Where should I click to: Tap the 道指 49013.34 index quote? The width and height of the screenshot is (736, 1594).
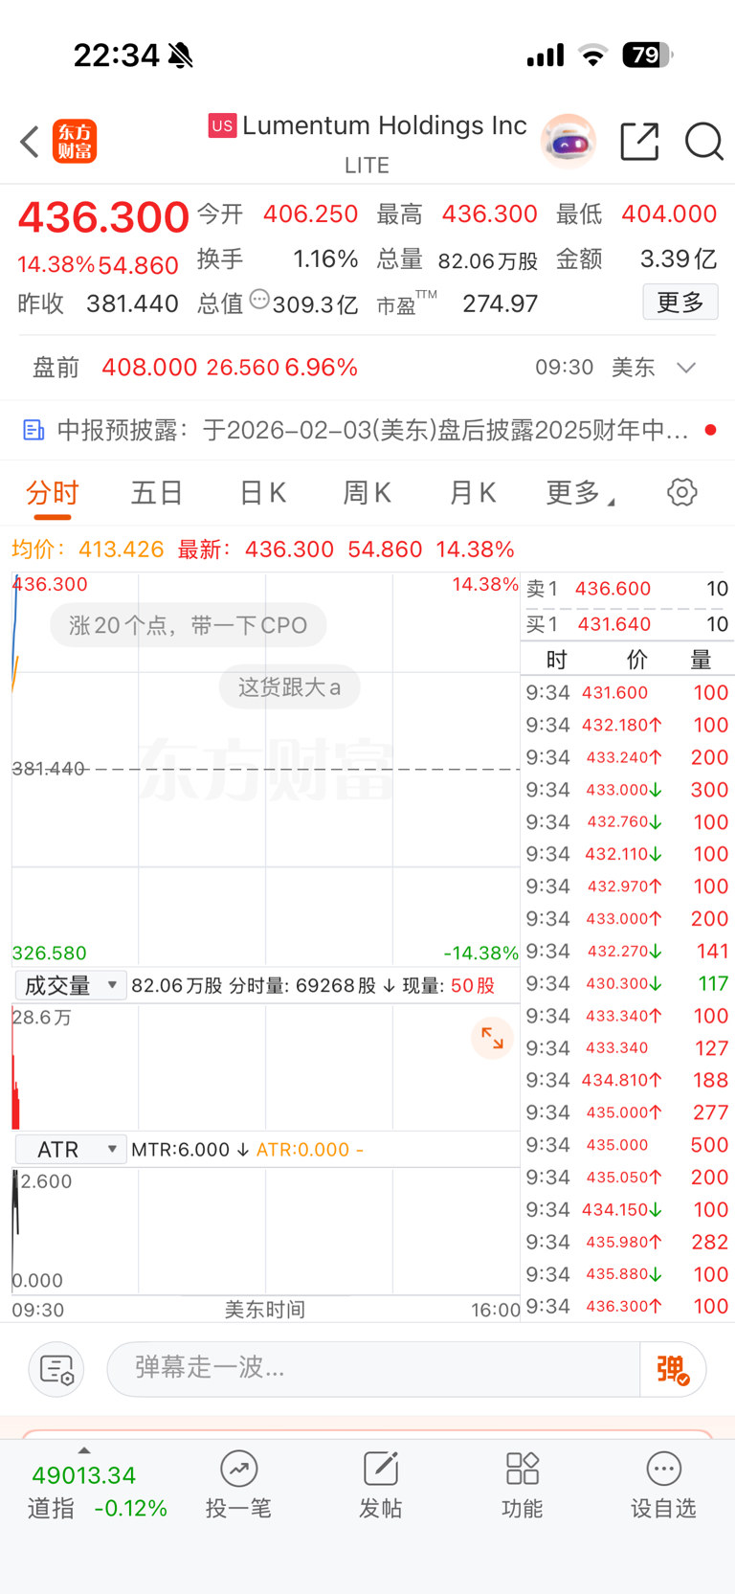coord(98,1492)
